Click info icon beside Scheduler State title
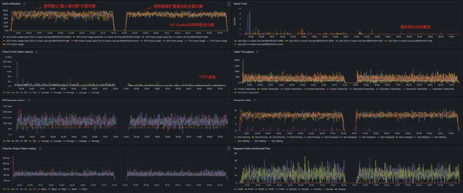 (x=255, y=100)
